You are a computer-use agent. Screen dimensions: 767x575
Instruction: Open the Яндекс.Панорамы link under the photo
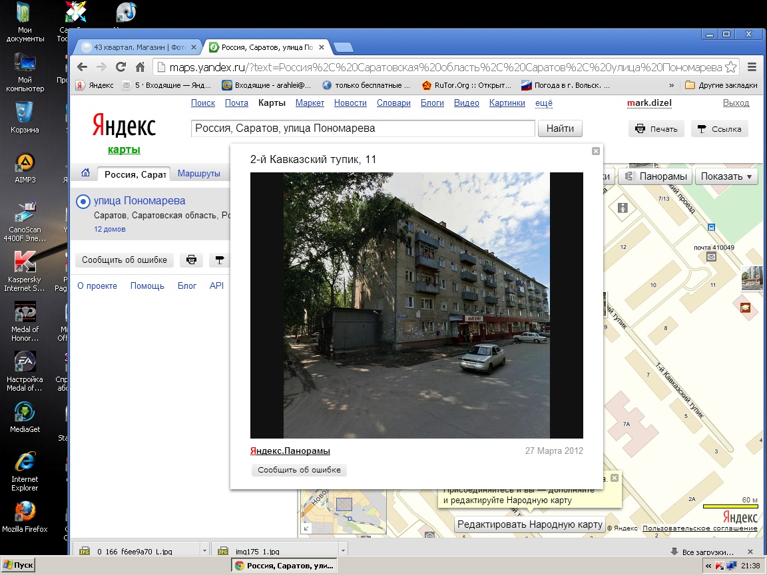pos(290,451)
